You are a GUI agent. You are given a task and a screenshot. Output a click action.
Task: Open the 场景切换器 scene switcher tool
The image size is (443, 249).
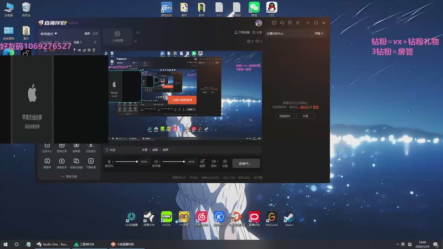coord(76,163)
